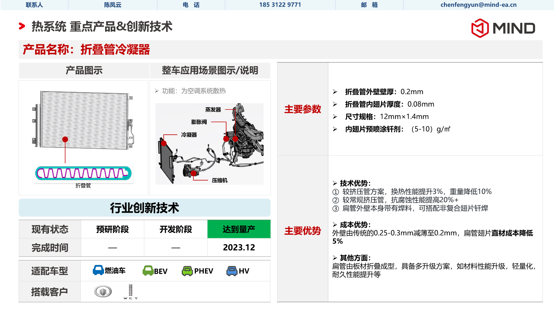Click the folded tube cross-section diagram

[x=83, y=173]
